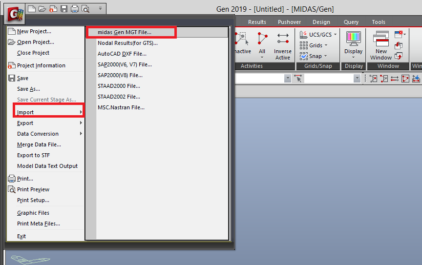Click the Save floppy quick-access icon
The height and width of the screenshot is (265, 422).
pyautogui.click(x=64, y=9)
